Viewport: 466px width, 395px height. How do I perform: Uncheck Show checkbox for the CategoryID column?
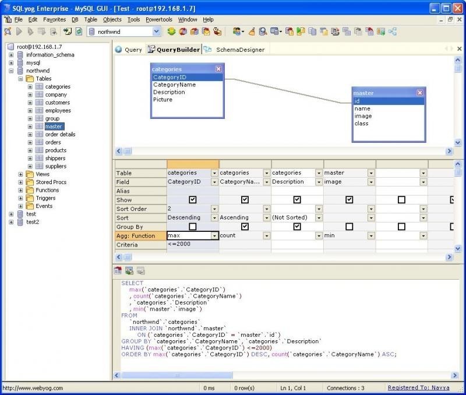click(193, 199)
